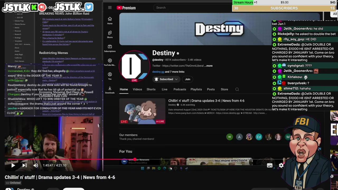Open 'Trump reacts to the raid live' link
The width and height of the screenshot is (338, 190).
(x=68, y=27)
